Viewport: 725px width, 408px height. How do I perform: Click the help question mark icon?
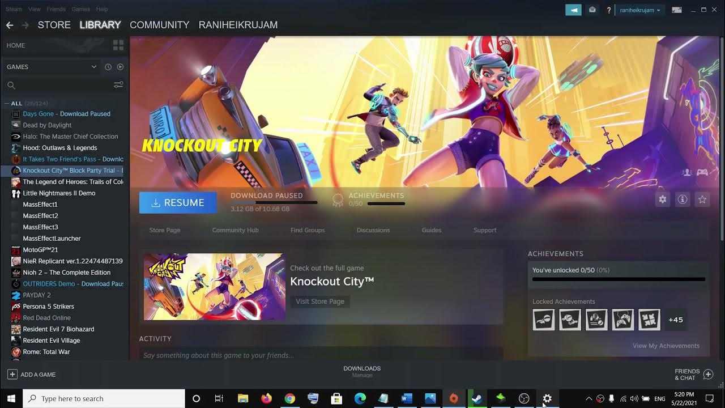(x=609, y=10)
